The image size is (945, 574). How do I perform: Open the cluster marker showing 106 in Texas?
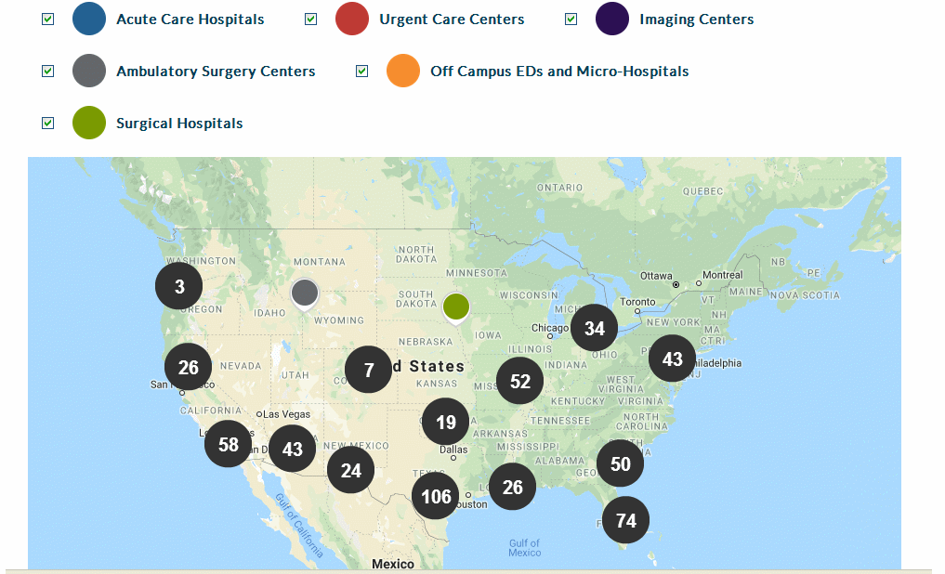[436, 496]
